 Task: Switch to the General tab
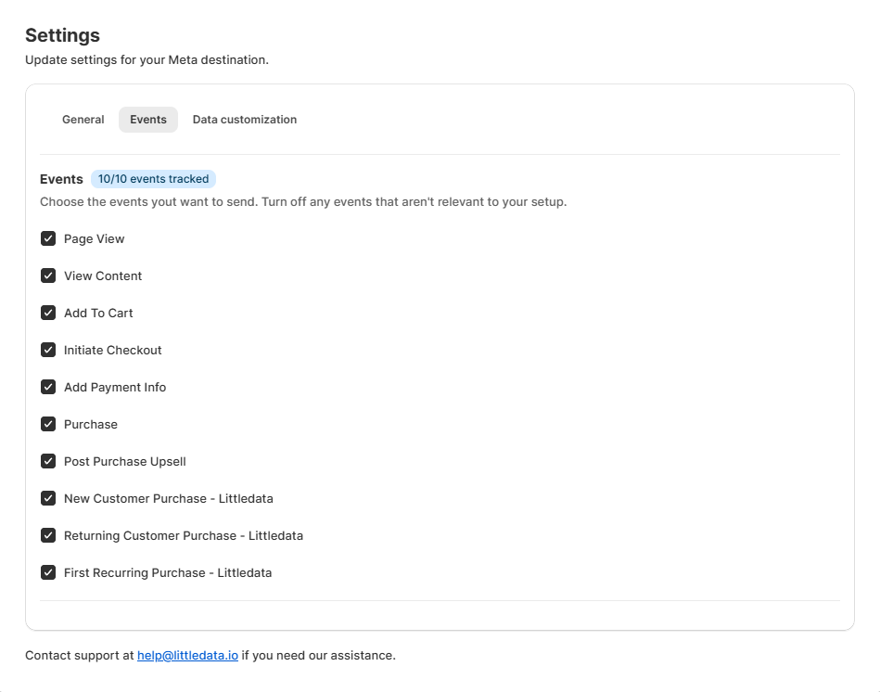83,120
